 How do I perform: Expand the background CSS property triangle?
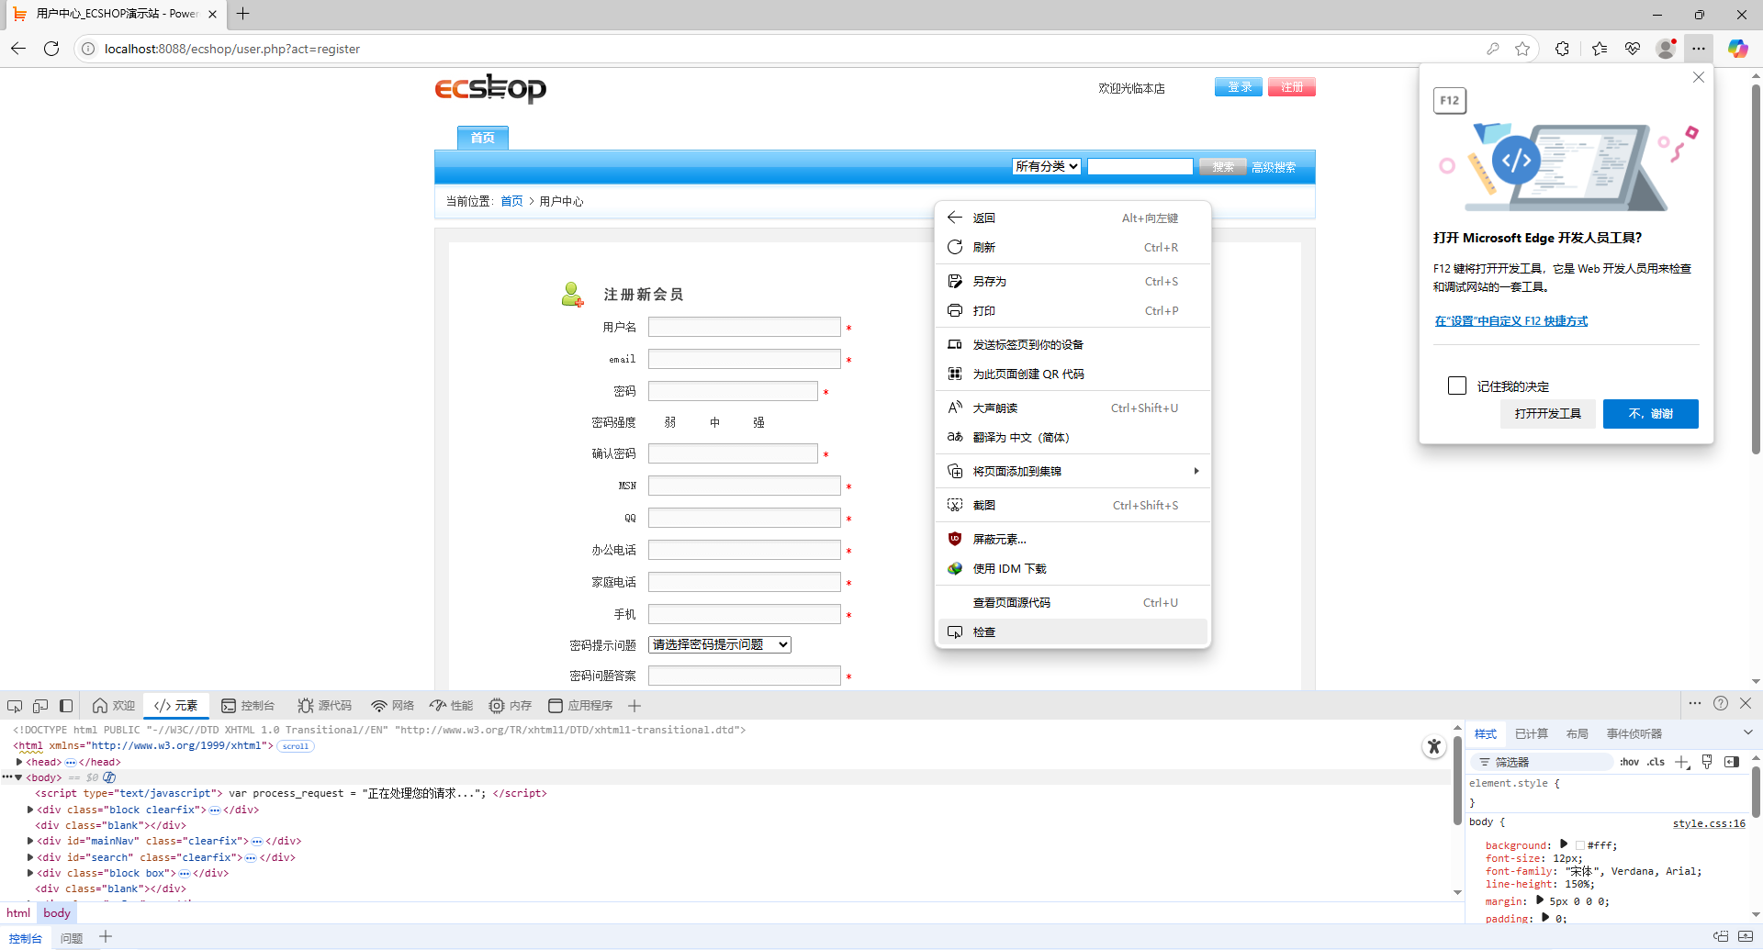click(1564, 844)
